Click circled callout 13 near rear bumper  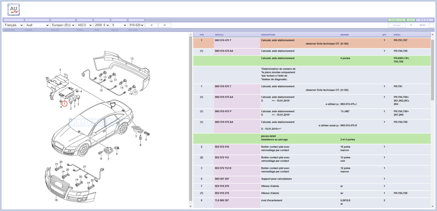[x=135, y=92]
